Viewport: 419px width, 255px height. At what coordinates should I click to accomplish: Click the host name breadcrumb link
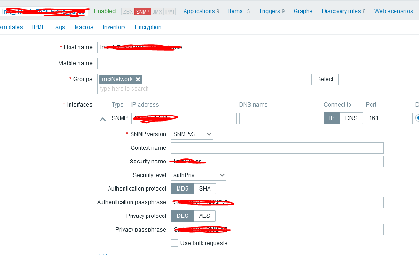(44, 12)
